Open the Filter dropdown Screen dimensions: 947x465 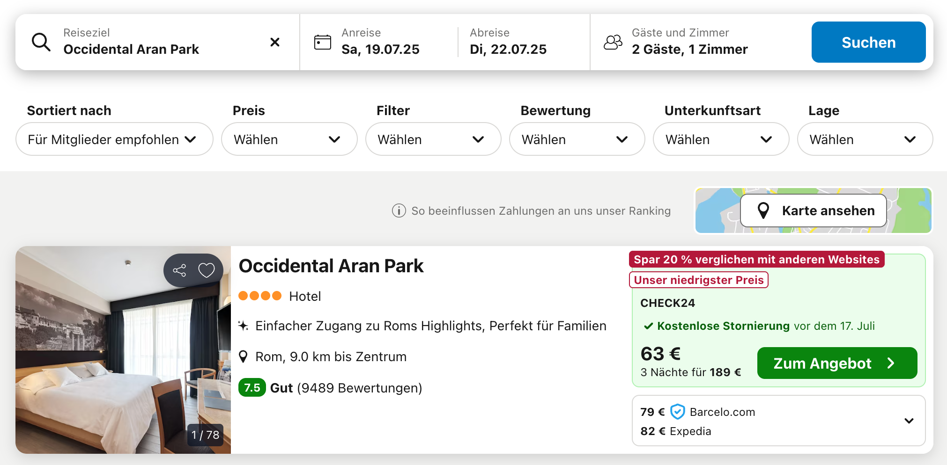(433, 139)
